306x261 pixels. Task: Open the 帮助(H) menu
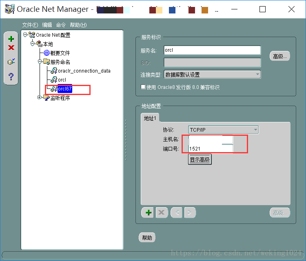pyautogui.click(x=78, y=25)
